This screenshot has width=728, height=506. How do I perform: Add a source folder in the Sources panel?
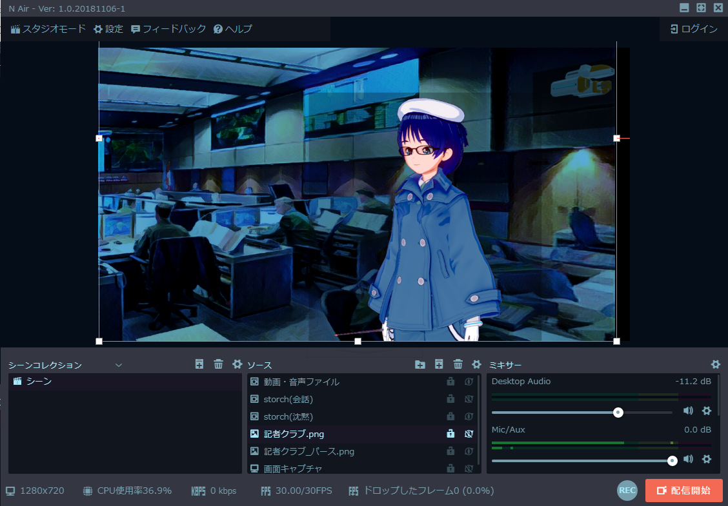point(420,365)
